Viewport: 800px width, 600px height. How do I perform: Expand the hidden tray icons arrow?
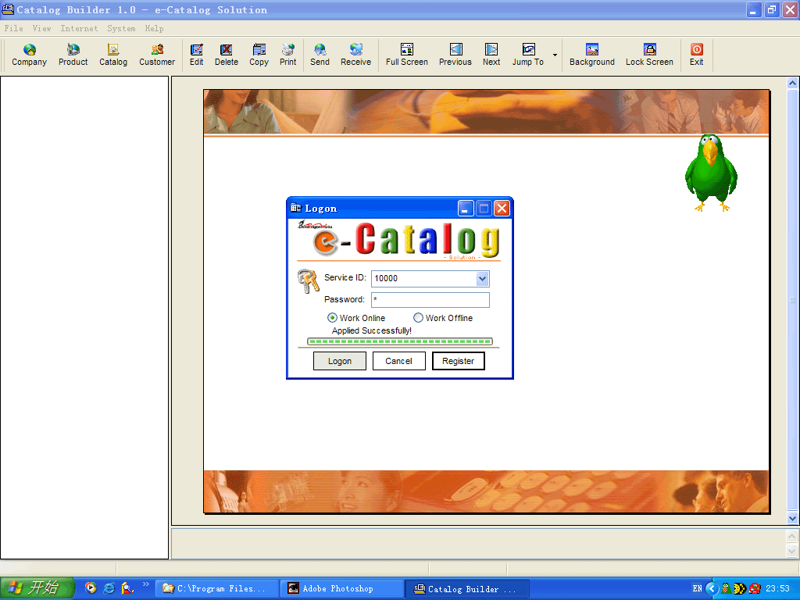tap(711, 589)
